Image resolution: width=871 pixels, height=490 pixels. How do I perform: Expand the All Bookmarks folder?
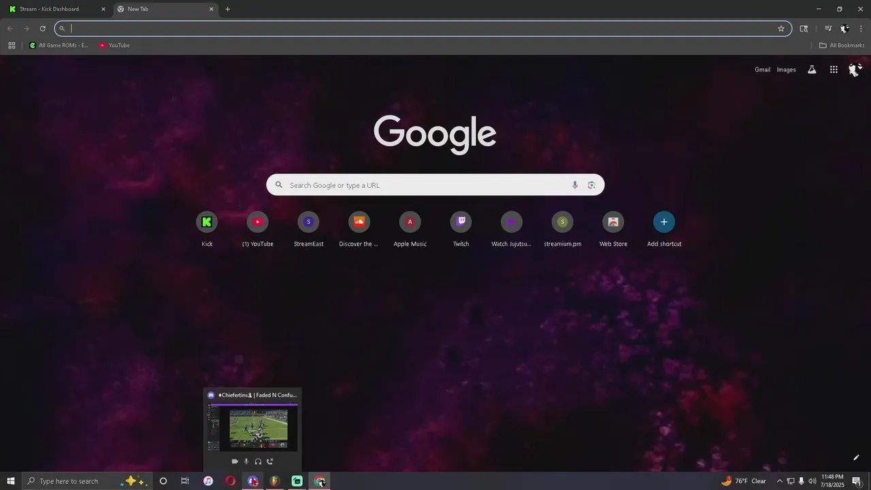[x=841, y=46]
